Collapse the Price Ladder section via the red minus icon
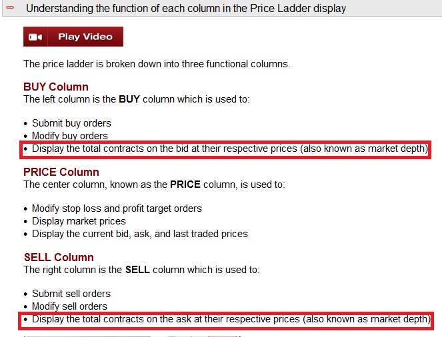The image size is (442, 337). point(10,9)
